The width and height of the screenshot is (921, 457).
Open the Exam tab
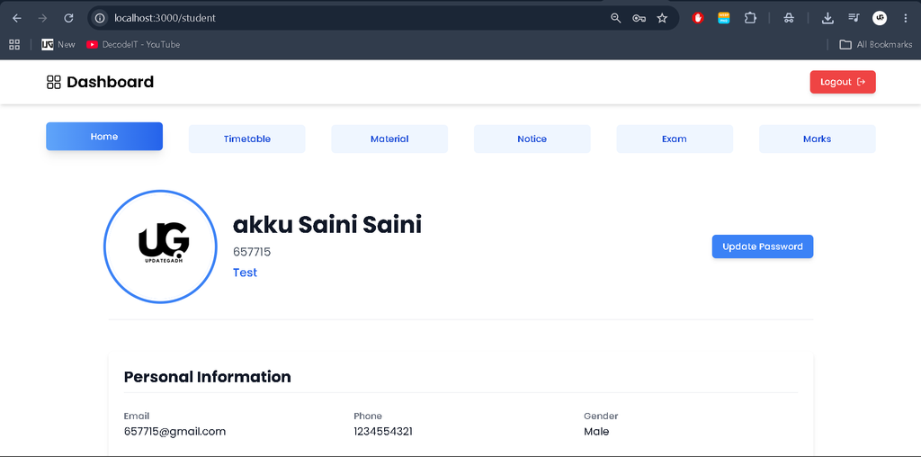point(675,139)
